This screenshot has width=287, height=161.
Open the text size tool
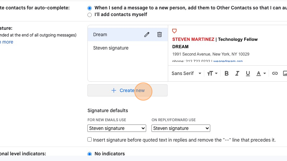[212, 73]
